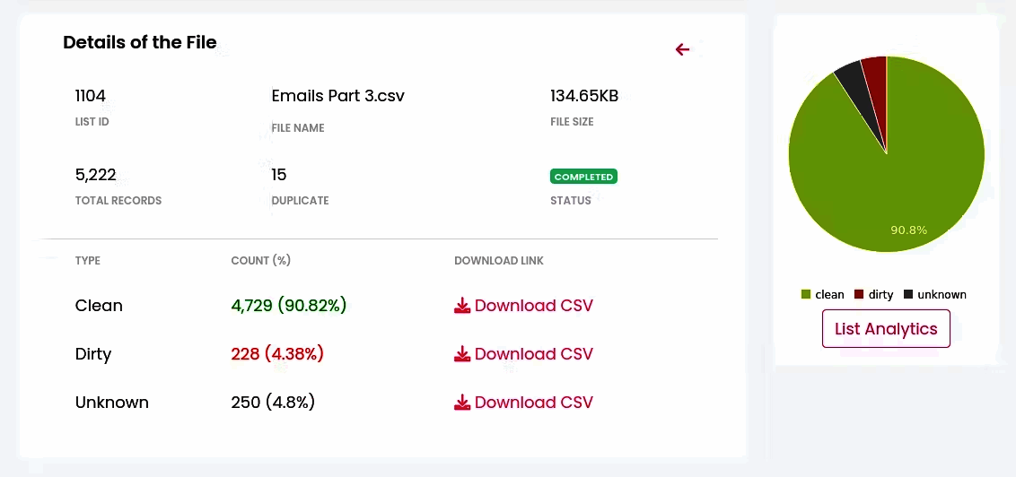1016x477 pixels.
Task: Open the Dirty row Download CSV link
Action: [x=533, y=354]
